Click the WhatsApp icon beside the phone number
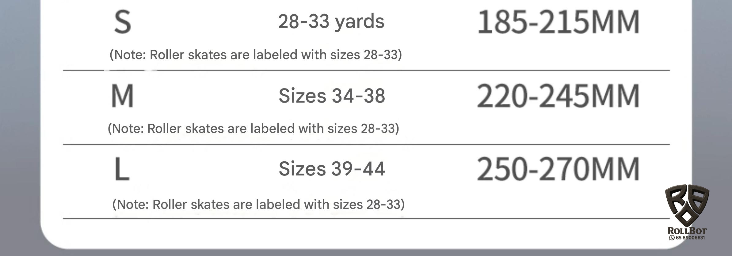The height and width of the screenshot is (256, 732). pyautogui.click(x=672, y=238)
